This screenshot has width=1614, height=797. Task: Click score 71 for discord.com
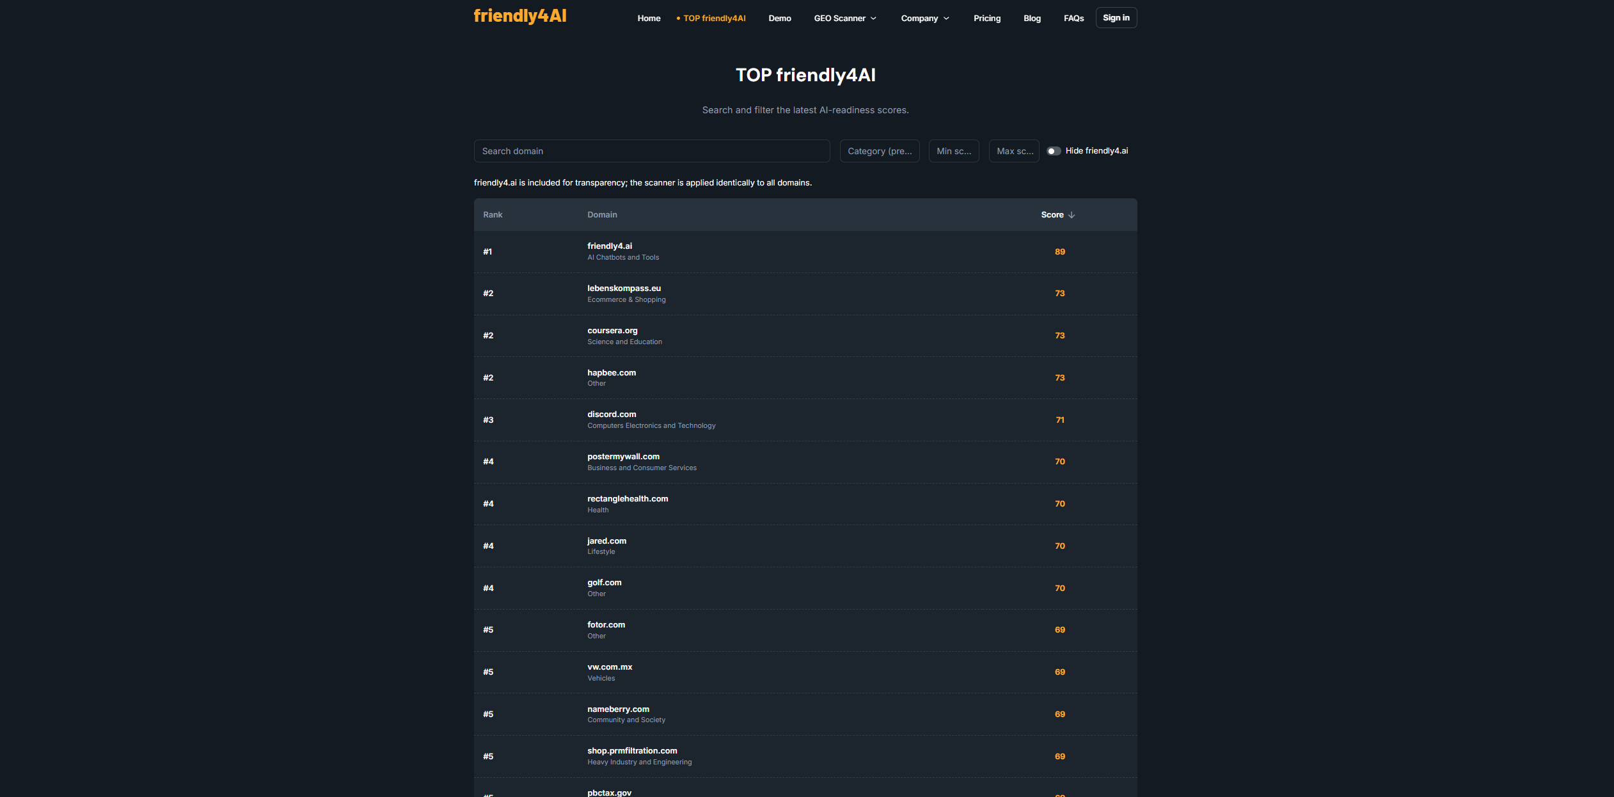1059,420
